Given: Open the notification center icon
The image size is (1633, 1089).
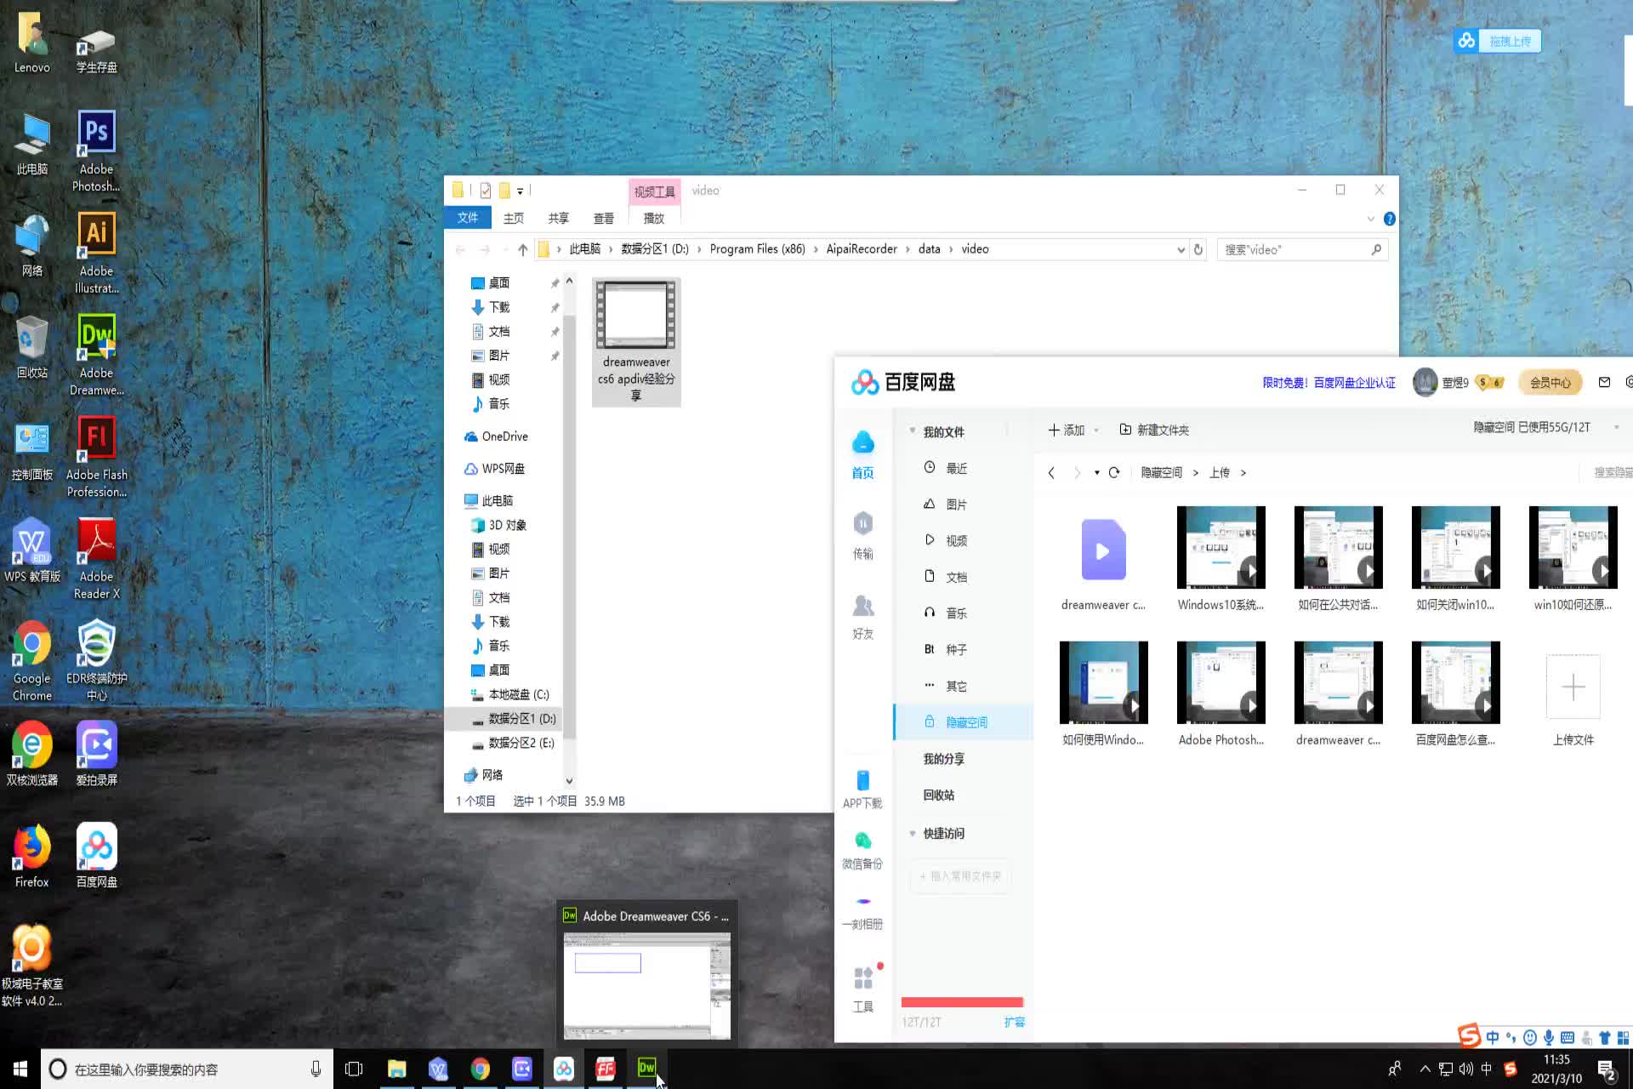Looking at the screenshot, I should 1606,1069.
